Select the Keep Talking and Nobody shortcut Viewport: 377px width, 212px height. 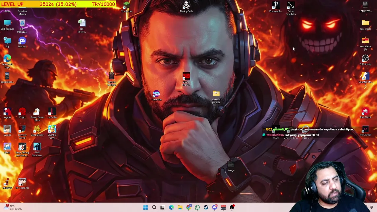22,150
